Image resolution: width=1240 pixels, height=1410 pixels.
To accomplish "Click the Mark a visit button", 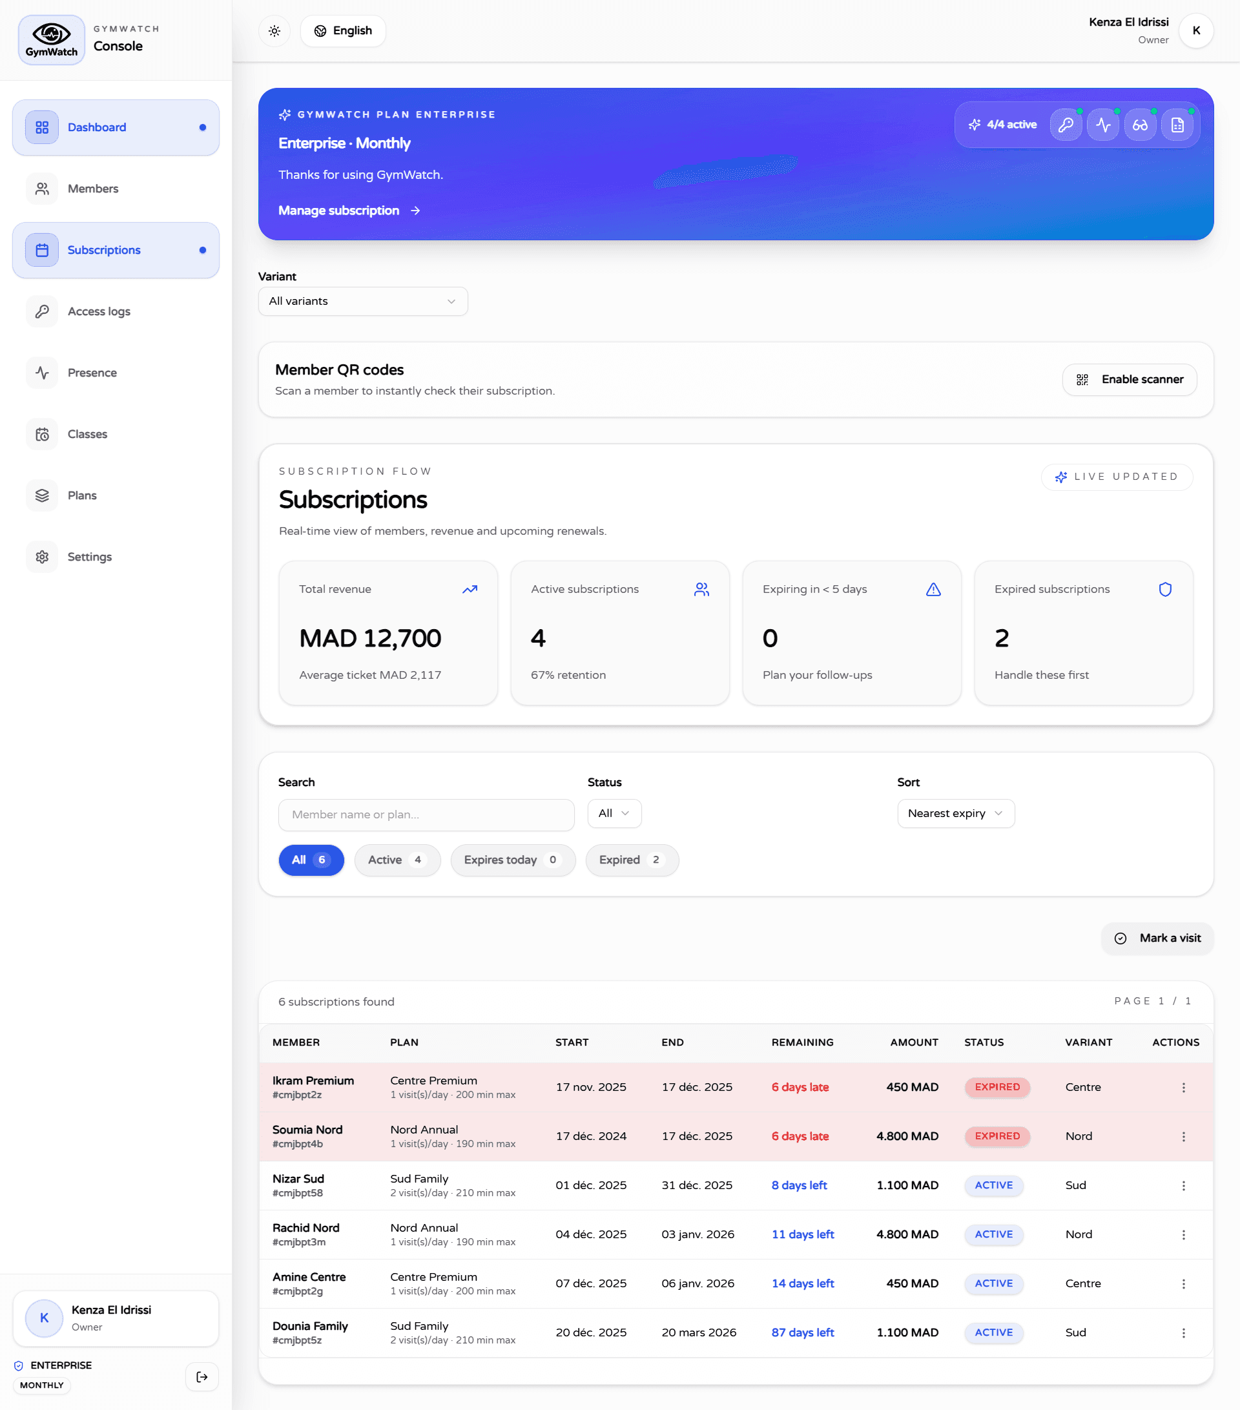I will (1157, 938).
